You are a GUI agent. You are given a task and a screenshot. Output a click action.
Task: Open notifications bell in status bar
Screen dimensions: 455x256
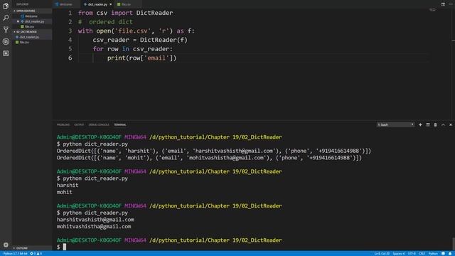(450, 253)
